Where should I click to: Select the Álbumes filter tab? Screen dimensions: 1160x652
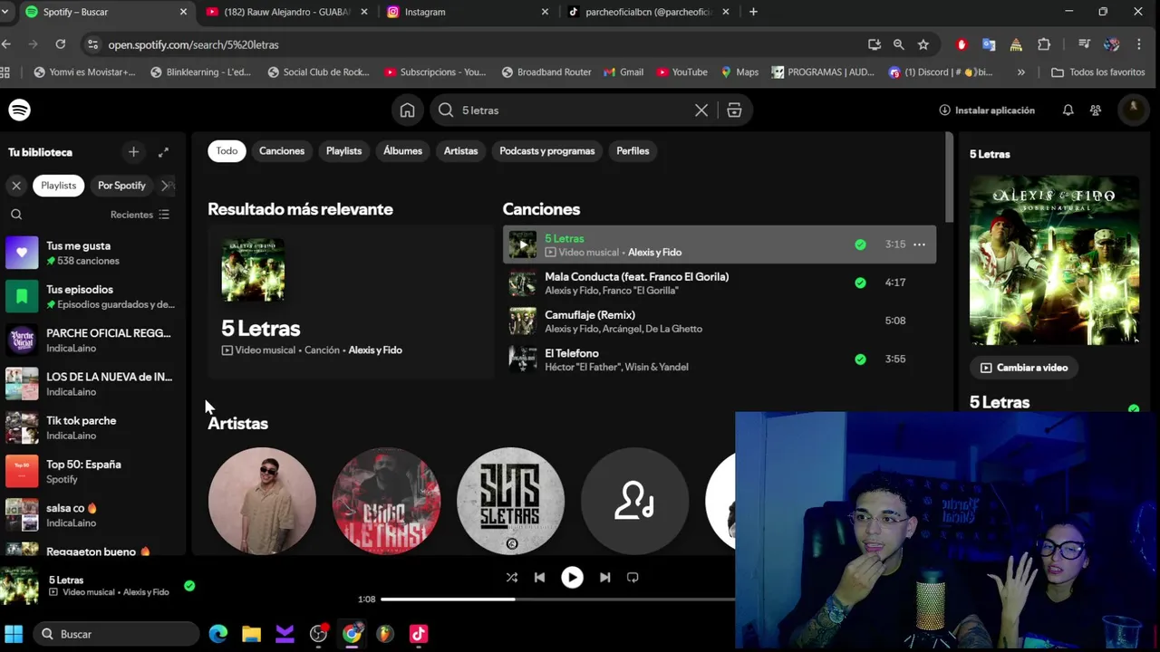point(402,151)
